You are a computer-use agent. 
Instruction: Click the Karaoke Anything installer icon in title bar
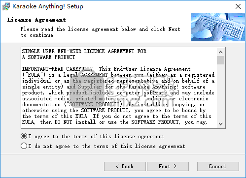click(6, 6)
